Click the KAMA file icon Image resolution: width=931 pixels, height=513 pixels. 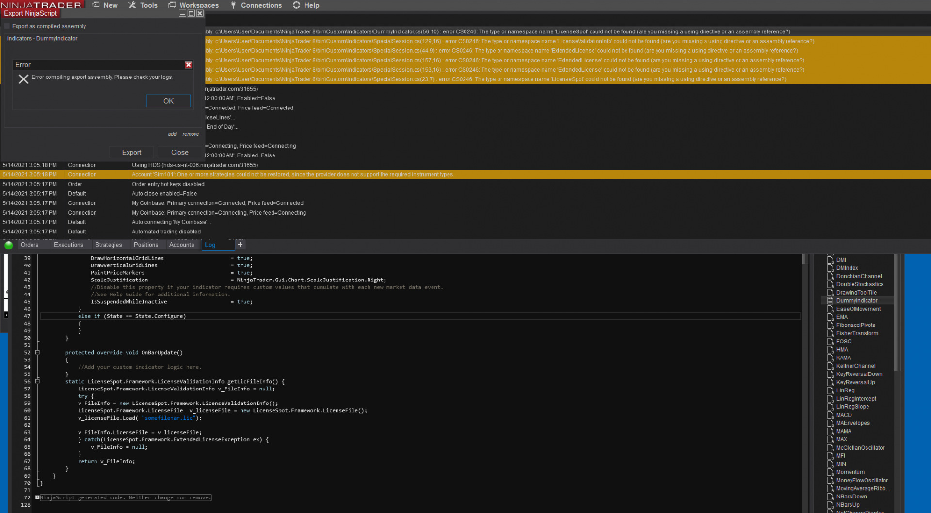click(x=830, y=358)
